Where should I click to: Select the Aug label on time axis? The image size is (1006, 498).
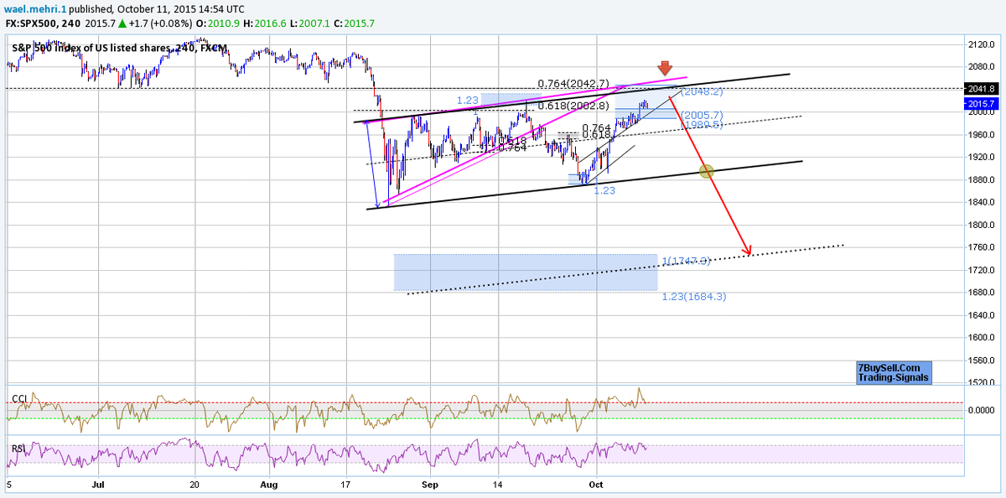tap(268, 485)
